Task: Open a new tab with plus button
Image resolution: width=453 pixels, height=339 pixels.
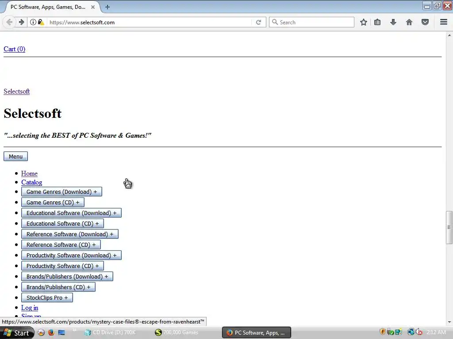Action: coord(107,7)
